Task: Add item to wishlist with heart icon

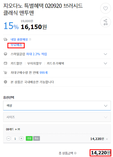Action: pyautogui.click(x=105, y=8)
